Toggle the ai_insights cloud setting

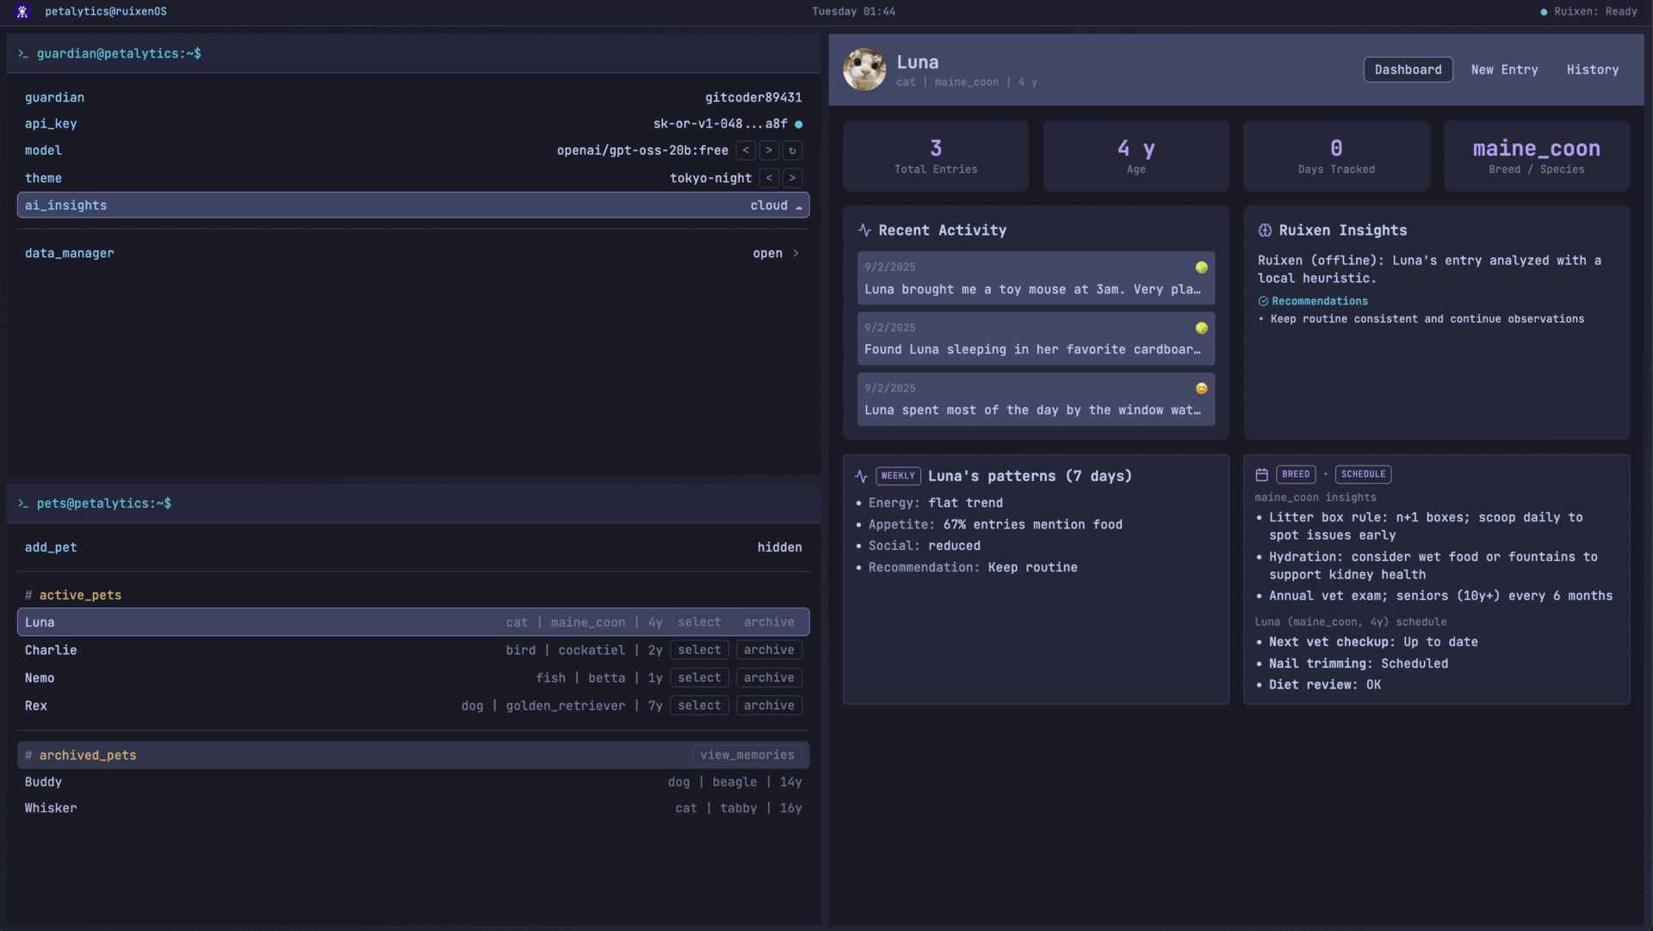pyautogui.click(x=775, y=206)
